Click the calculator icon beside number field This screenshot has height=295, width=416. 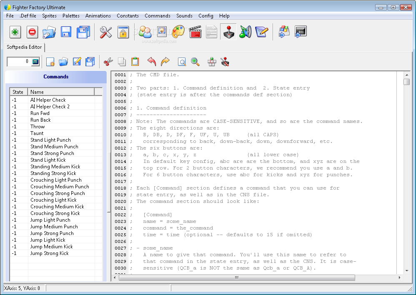tap(35, 62)
